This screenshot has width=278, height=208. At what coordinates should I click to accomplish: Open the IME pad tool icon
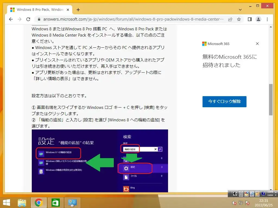pos(247,194)
